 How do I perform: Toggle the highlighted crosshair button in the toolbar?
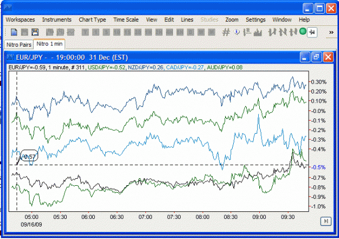tap(312, 32)
